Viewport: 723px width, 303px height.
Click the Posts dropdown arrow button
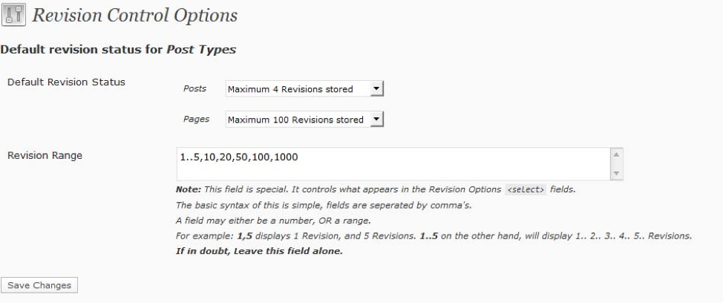376,88
